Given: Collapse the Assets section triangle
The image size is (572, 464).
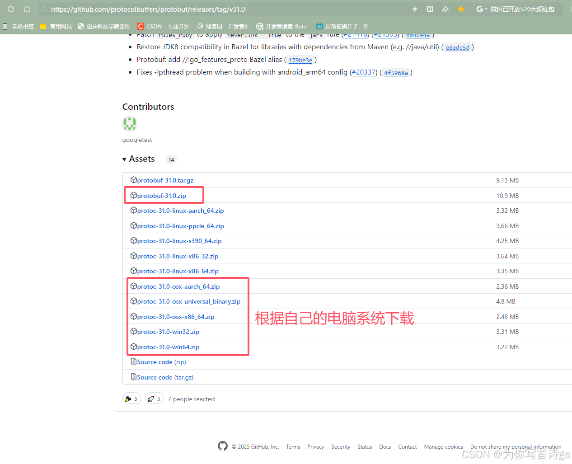Looking at the screenshot, I should click(x=124, y=159).
